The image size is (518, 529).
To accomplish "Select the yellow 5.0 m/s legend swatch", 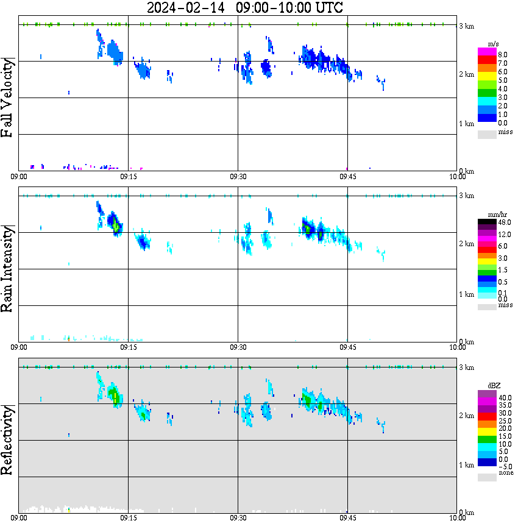I will coord(487,77).
